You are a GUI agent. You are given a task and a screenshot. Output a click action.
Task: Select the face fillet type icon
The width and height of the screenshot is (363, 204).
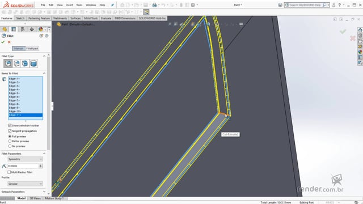25,63
